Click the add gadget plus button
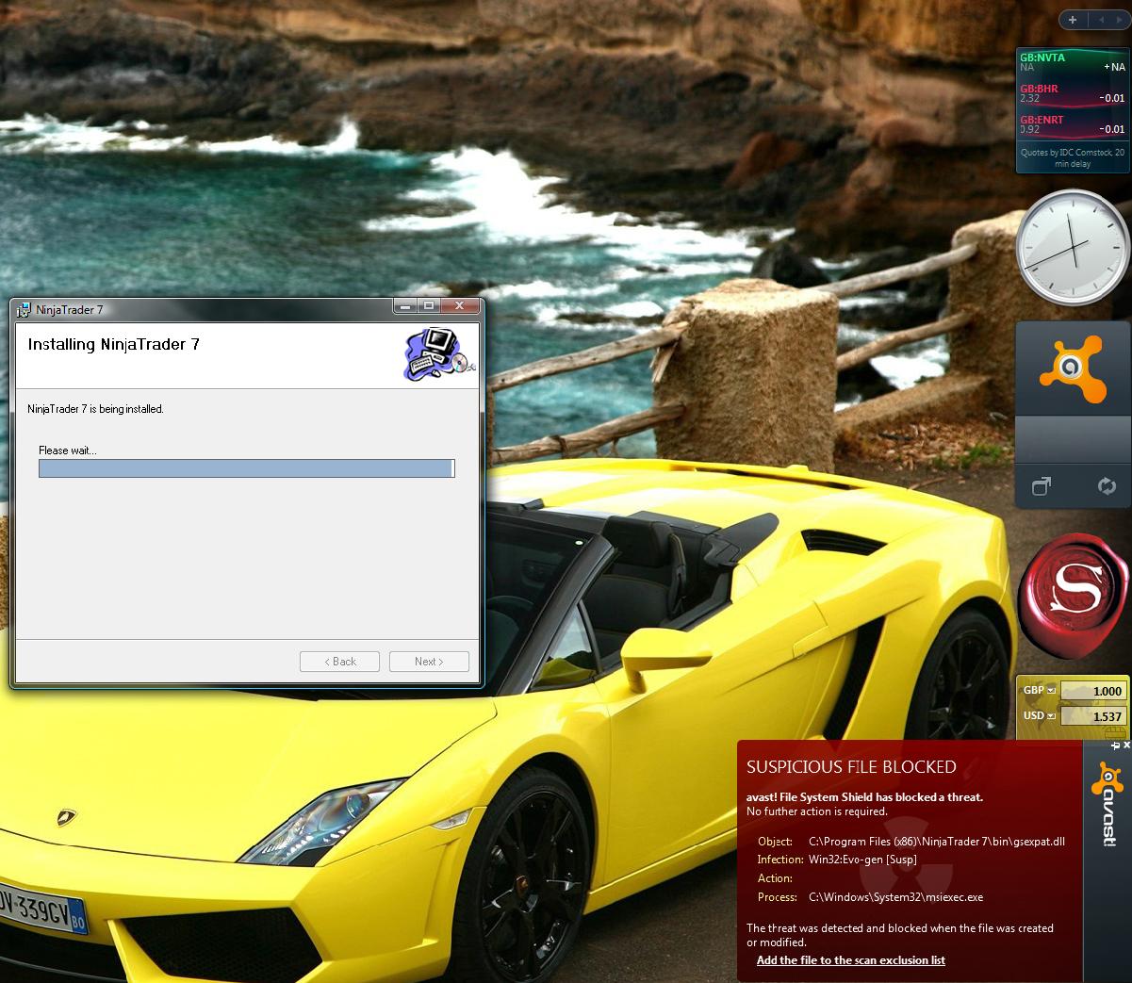The width and height of the screenshot is (1132, 983). pos(1073,20)
